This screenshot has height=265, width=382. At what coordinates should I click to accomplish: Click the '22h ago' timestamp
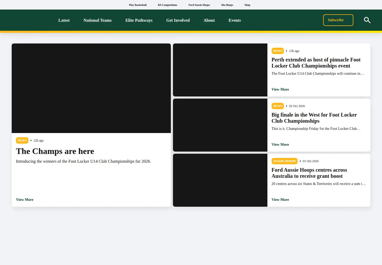[38, 140]
